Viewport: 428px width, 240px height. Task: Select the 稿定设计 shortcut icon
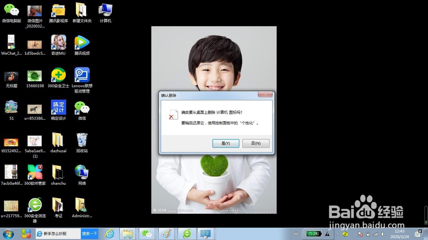[x=58, y=110]
